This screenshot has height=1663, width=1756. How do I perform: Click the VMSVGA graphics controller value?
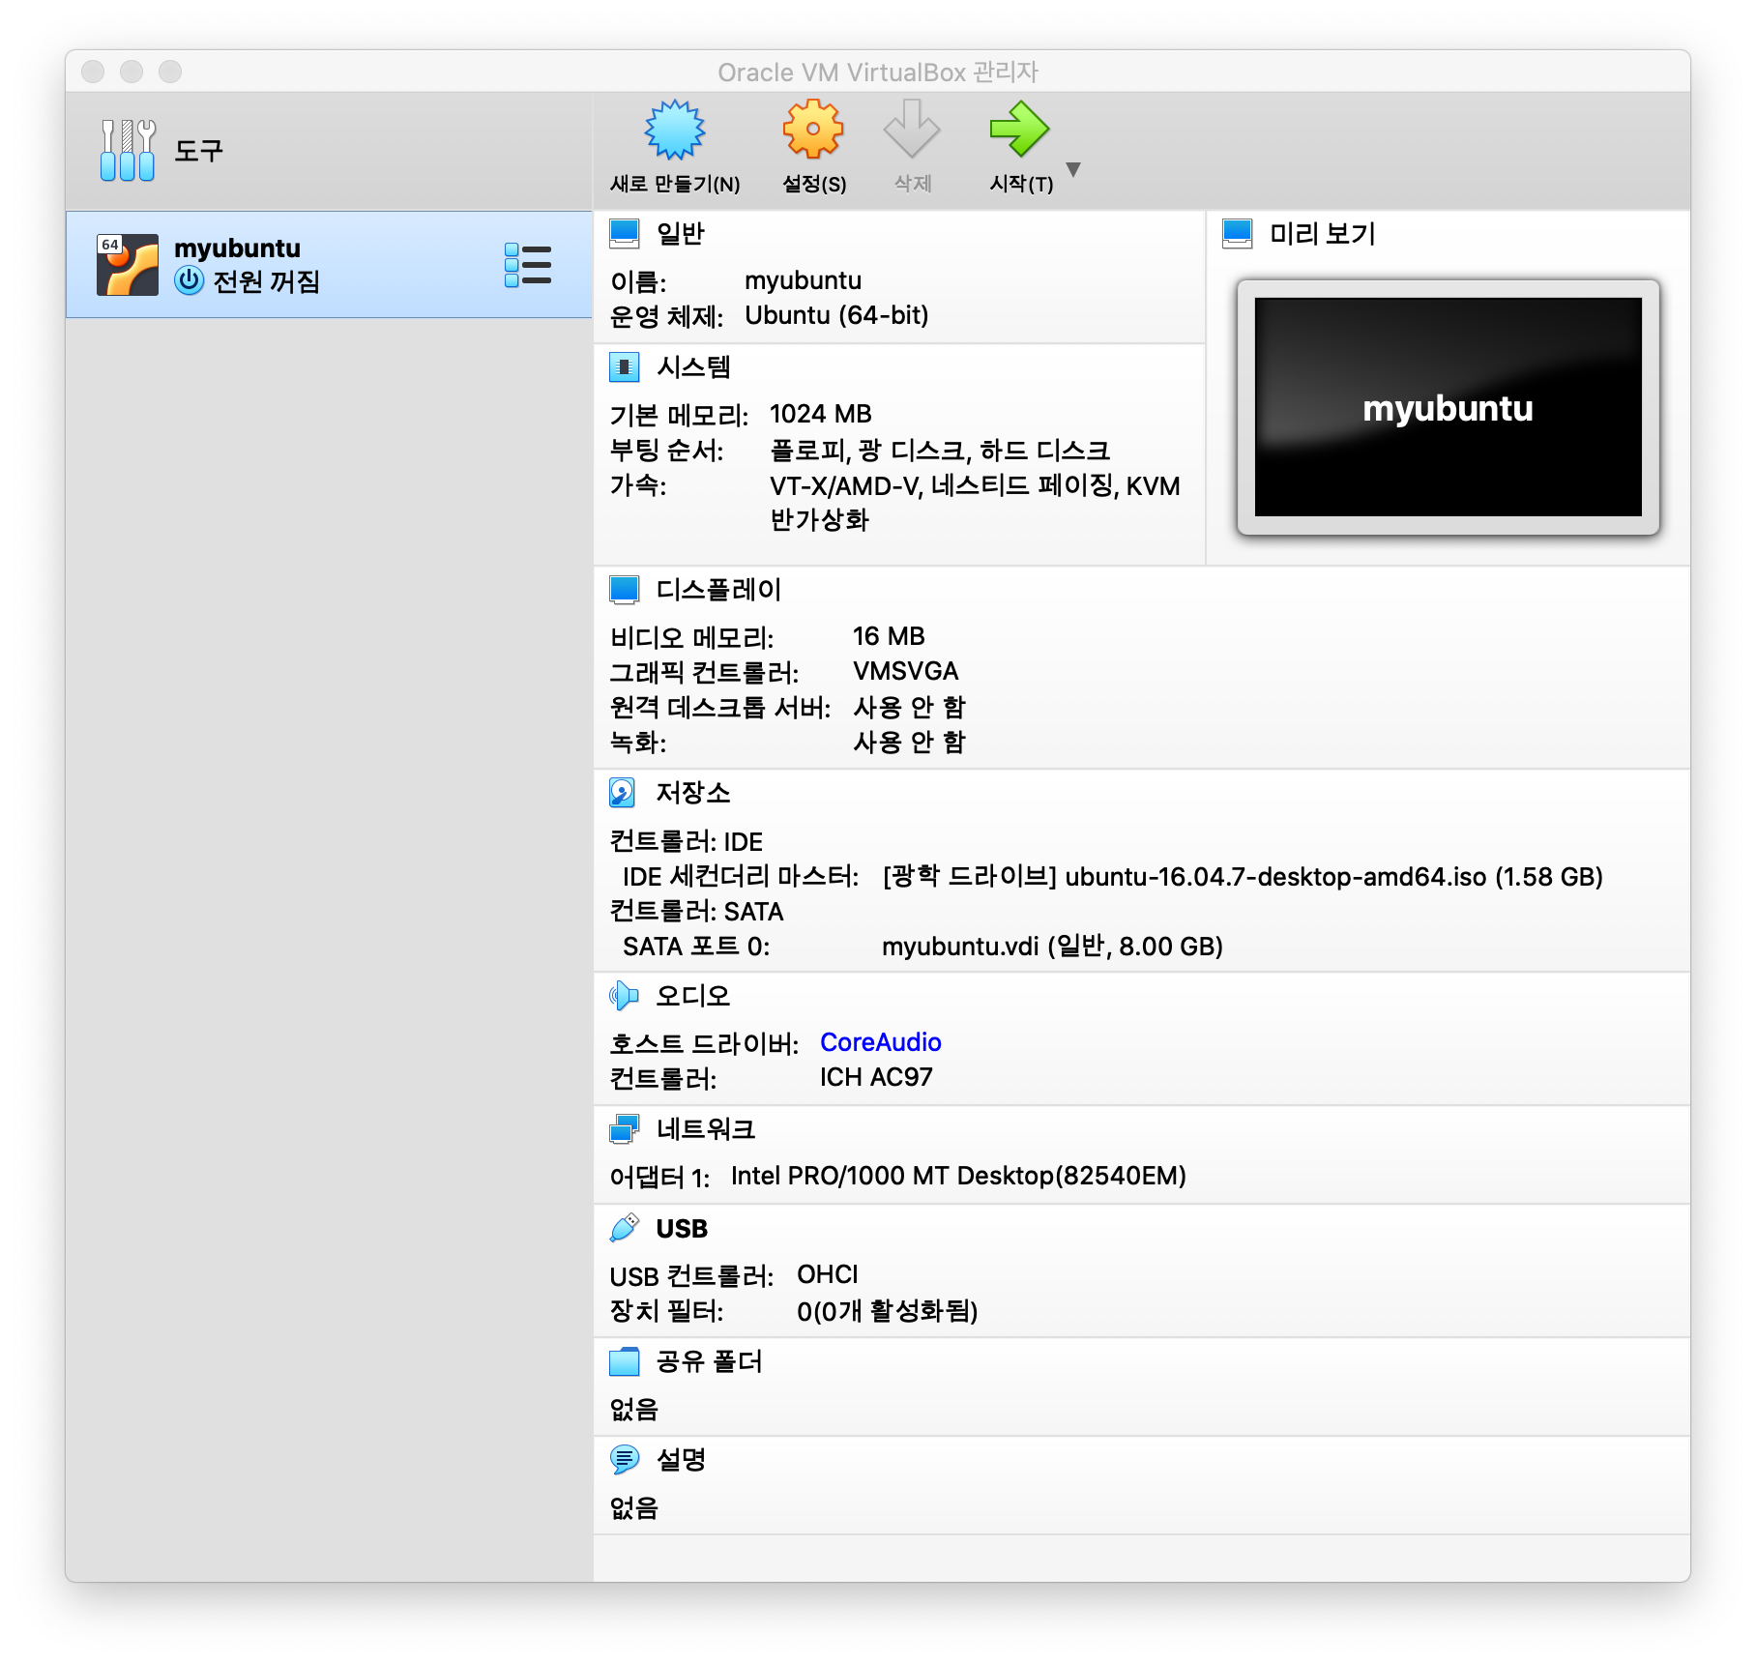(905, 671)
